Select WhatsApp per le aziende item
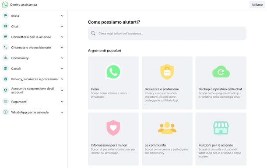 (30, 112)
